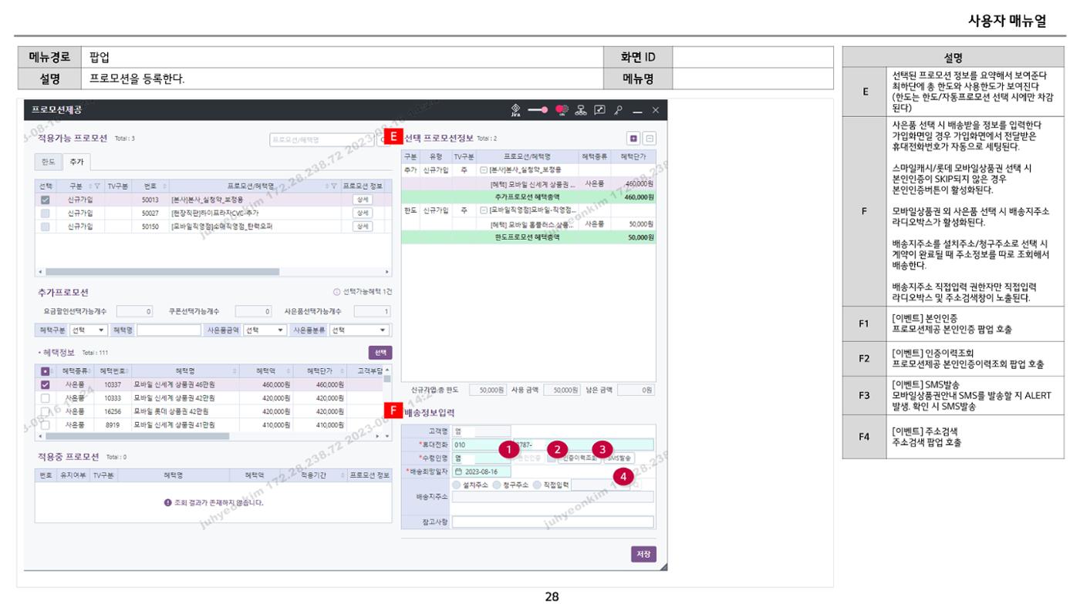Click 상세 button for promotion 50150

(362, 226)
